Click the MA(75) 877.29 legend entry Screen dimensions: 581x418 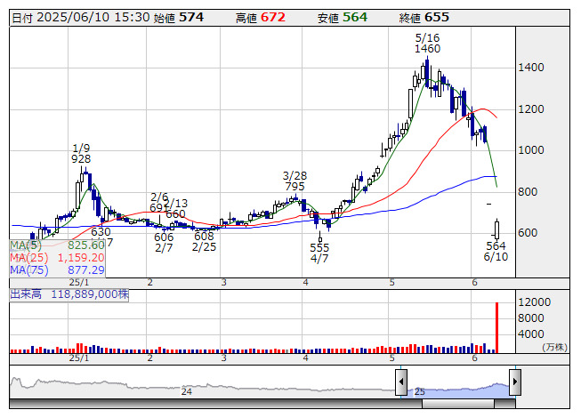coord(58,270)
